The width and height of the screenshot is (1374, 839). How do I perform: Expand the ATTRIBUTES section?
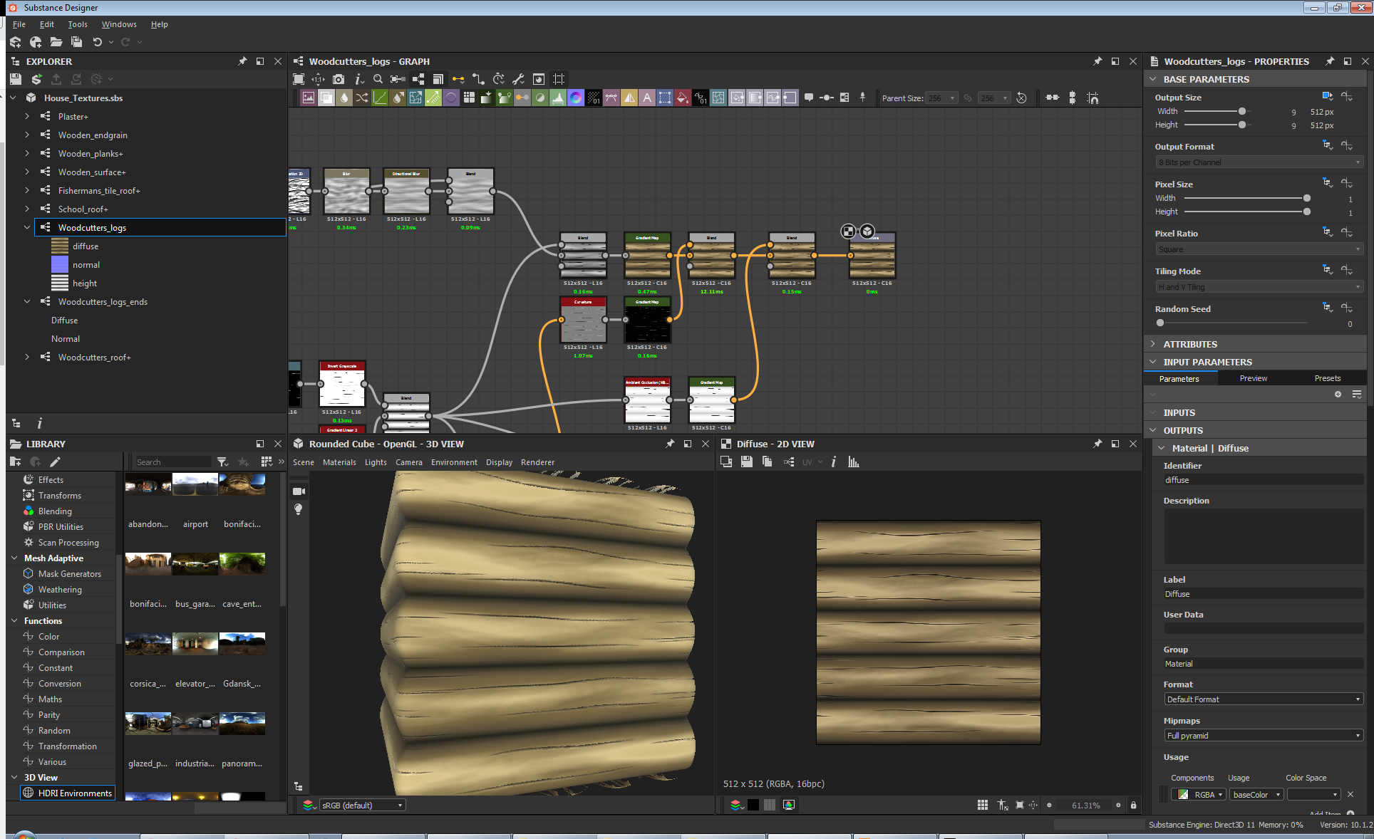click(1152, 344)
